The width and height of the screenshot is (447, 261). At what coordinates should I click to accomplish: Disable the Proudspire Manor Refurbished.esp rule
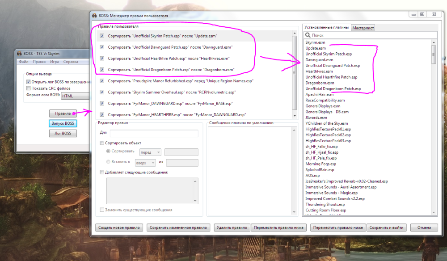pos(102,81)
